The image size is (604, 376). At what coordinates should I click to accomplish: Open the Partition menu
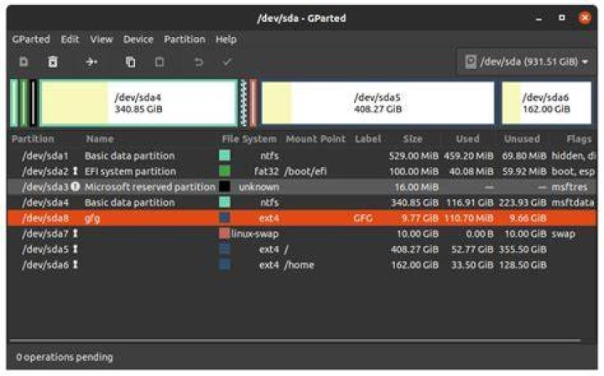(x=185, y=39)
